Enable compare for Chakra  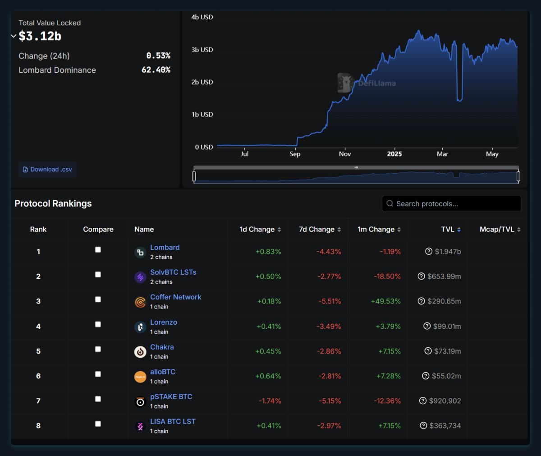pos(98,349)
